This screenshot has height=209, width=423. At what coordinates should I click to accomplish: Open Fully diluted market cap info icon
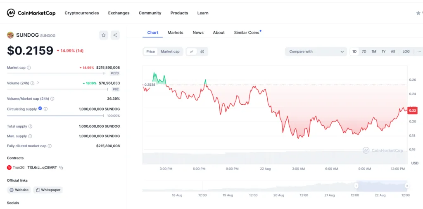tap(50, 146)
